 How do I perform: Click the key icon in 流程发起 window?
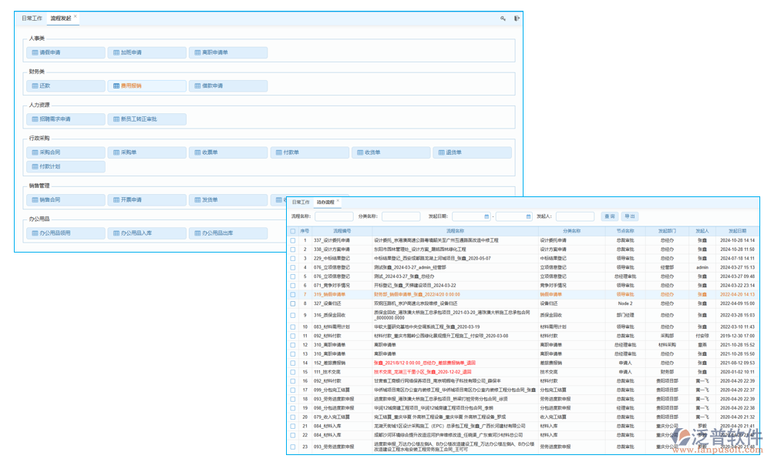point(503,18)
